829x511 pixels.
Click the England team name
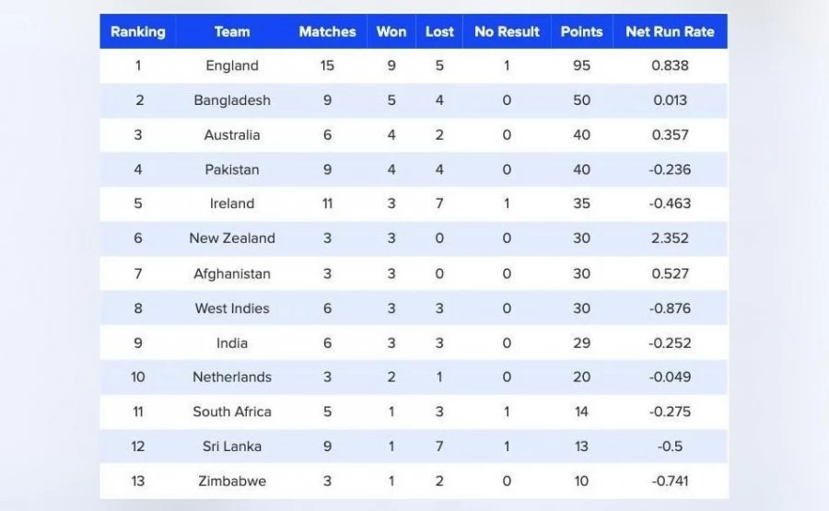tap(232, 65)
